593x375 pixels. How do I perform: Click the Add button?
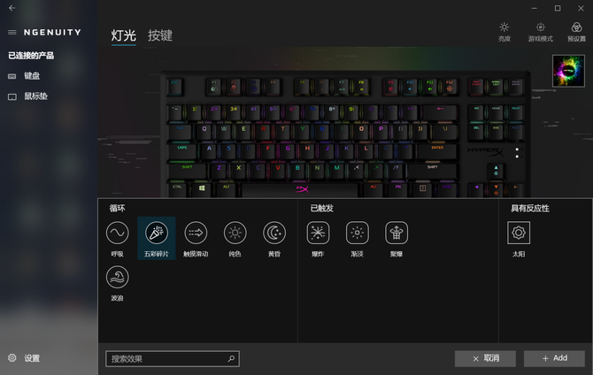pos(554,358)
